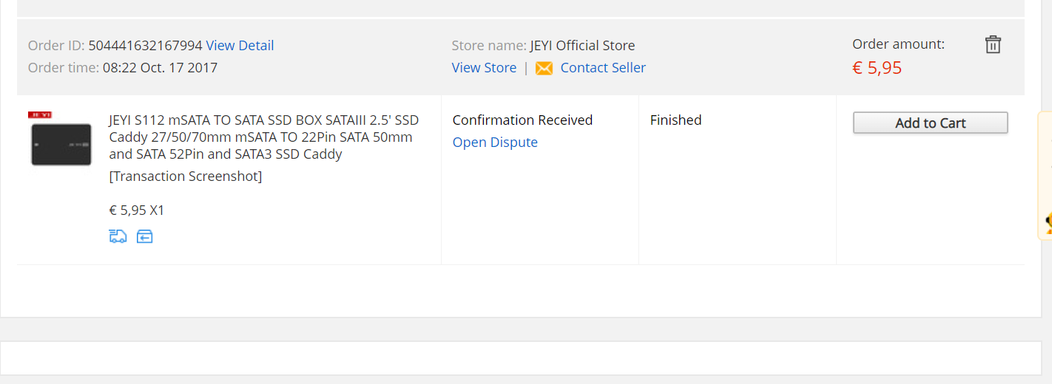Click the JEYI Official Store name
1052x384 pixels.
point(582,45)
